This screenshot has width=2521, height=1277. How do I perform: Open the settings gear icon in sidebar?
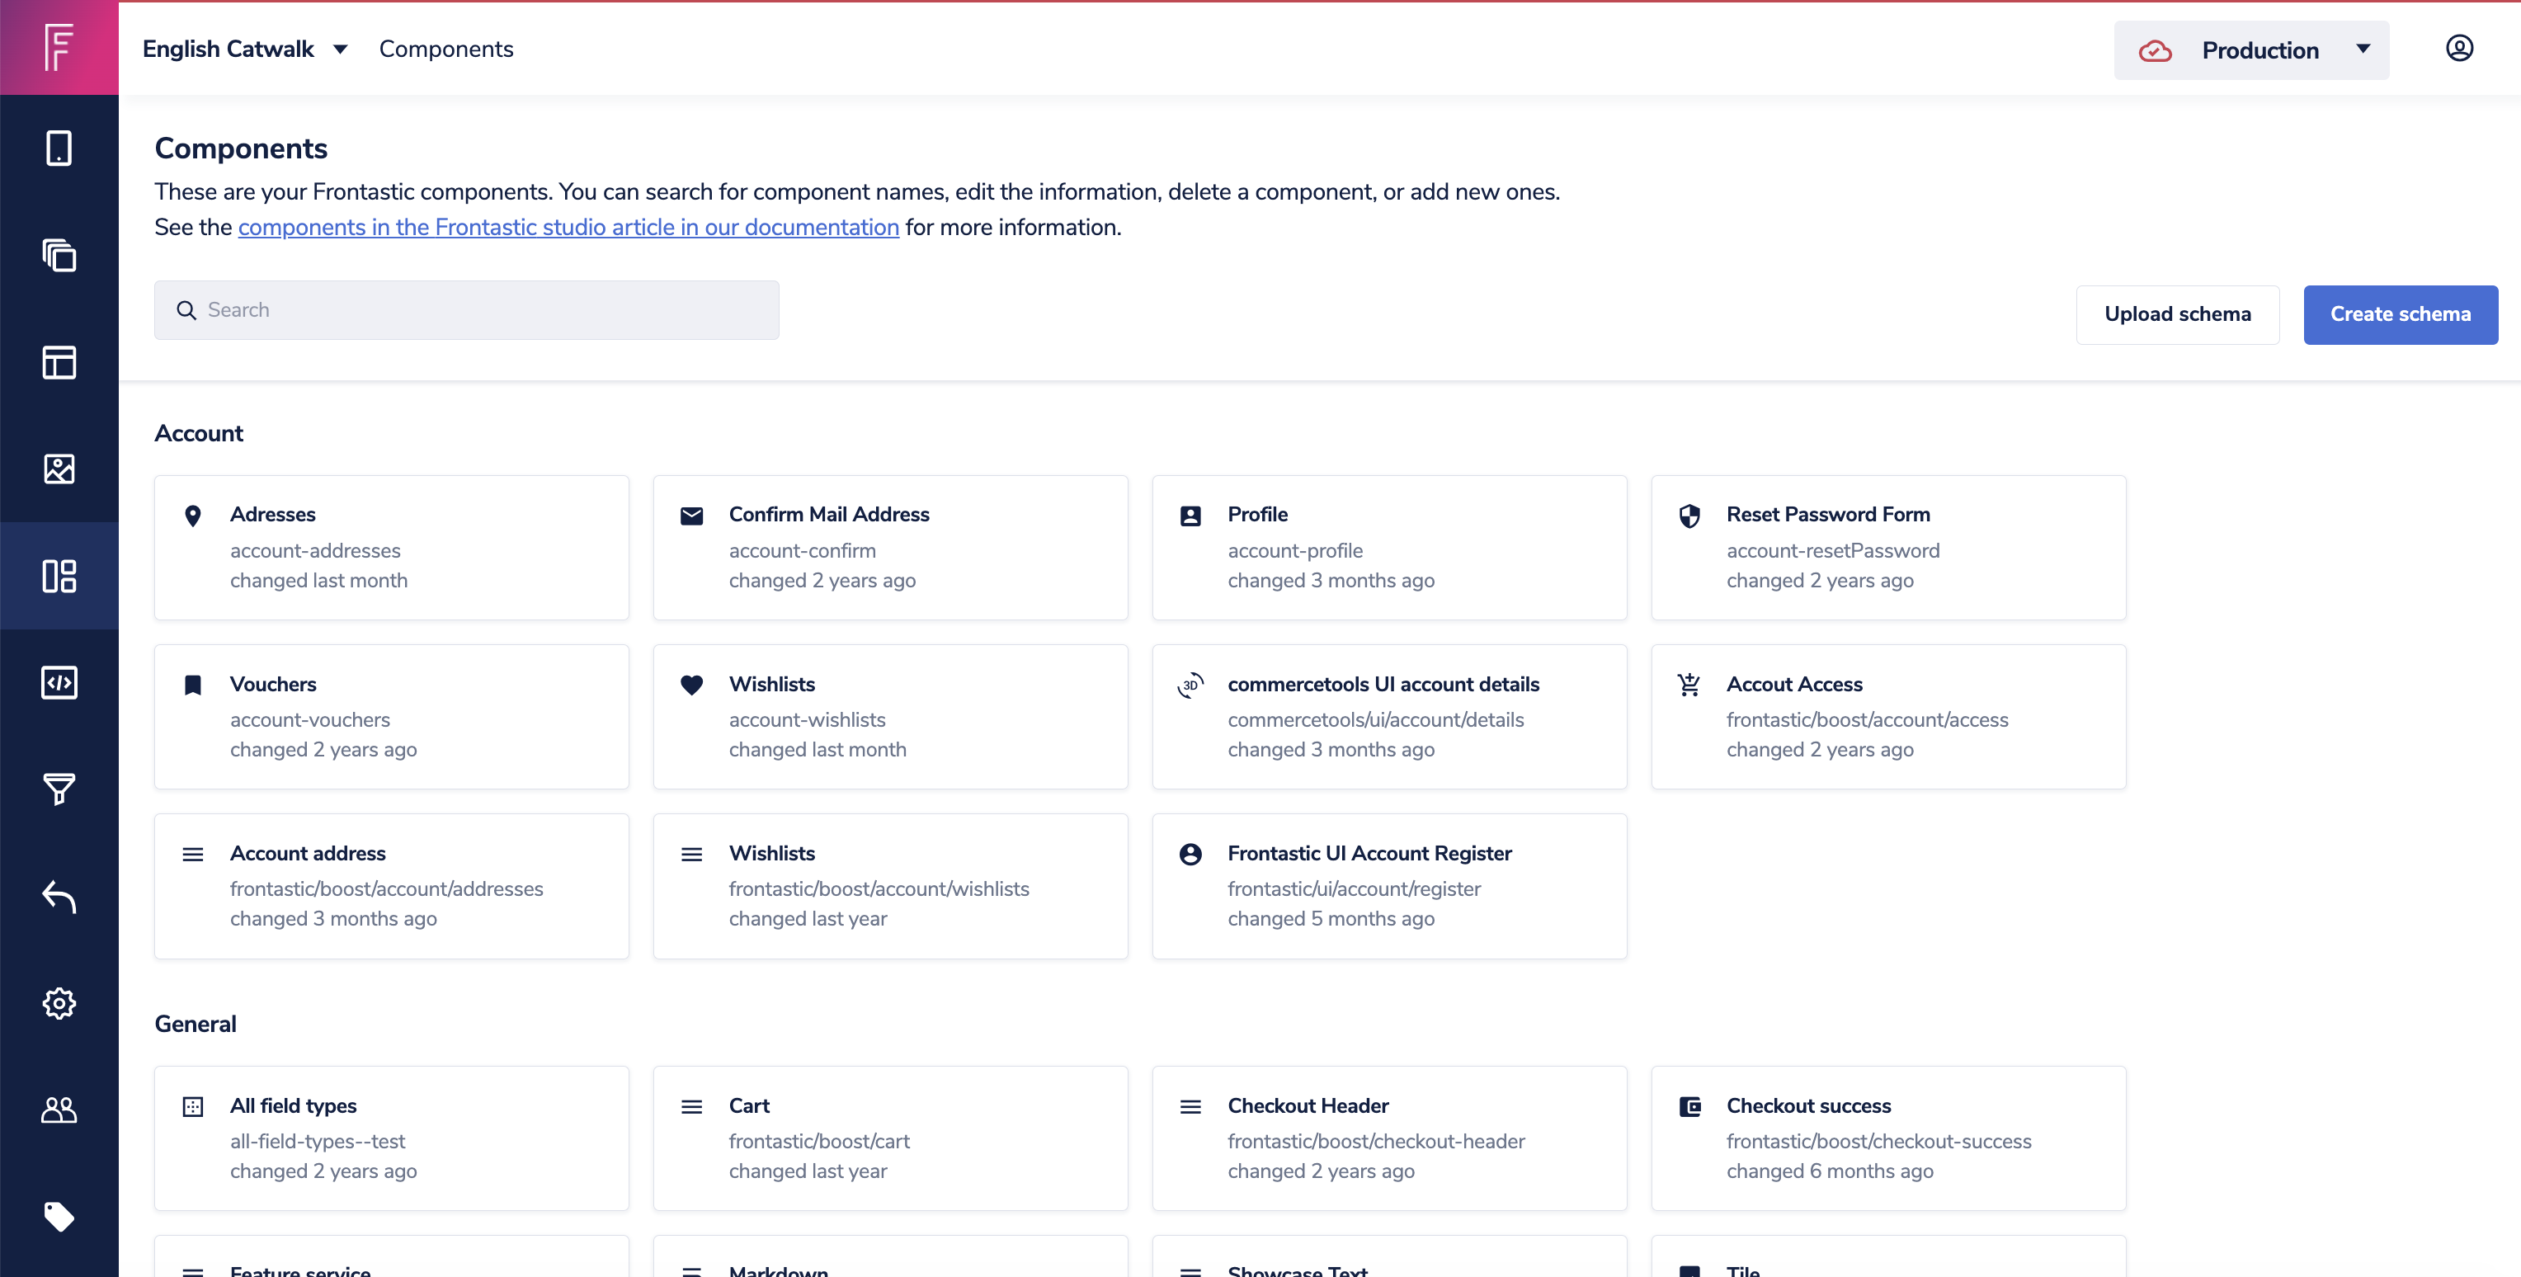click(x=59, y=1003)
